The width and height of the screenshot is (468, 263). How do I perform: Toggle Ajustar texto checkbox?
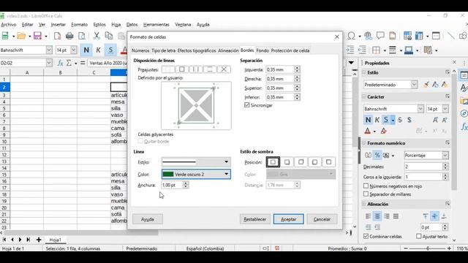pyautogui.click(x=419, y=236)
